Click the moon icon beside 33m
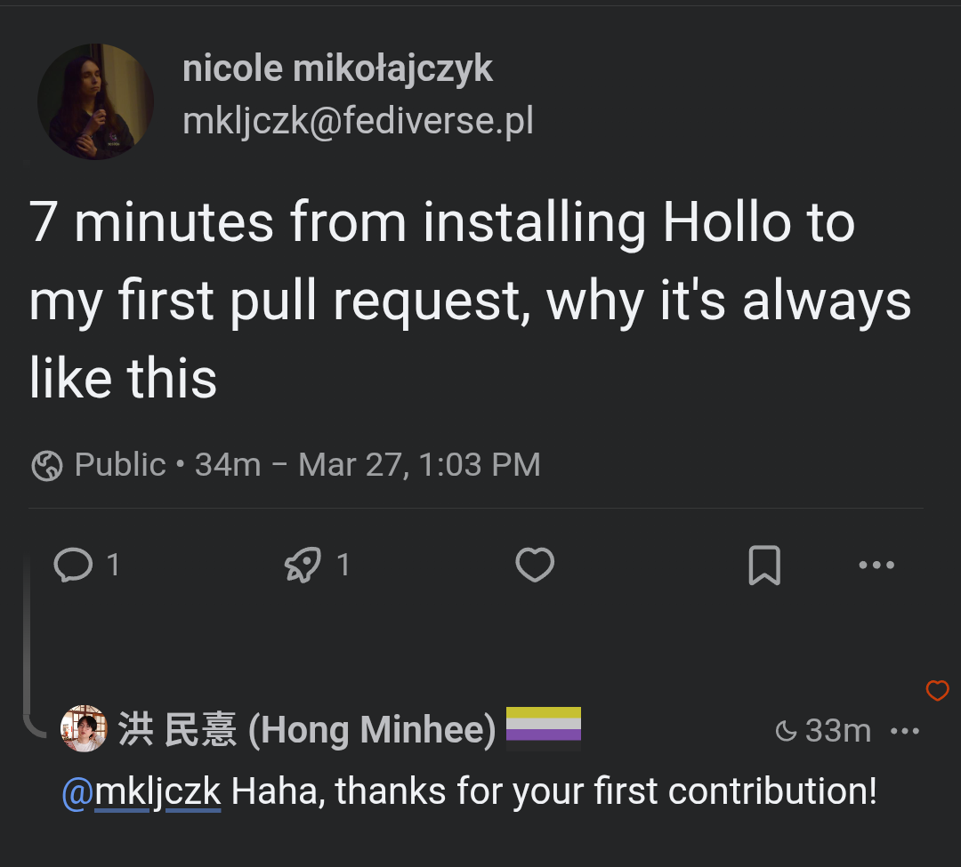 (x=786, y=732)
